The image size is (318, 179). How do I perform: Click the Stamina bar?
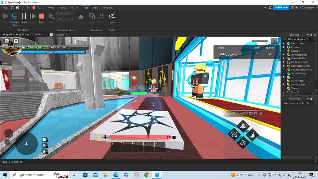(51, 52)
